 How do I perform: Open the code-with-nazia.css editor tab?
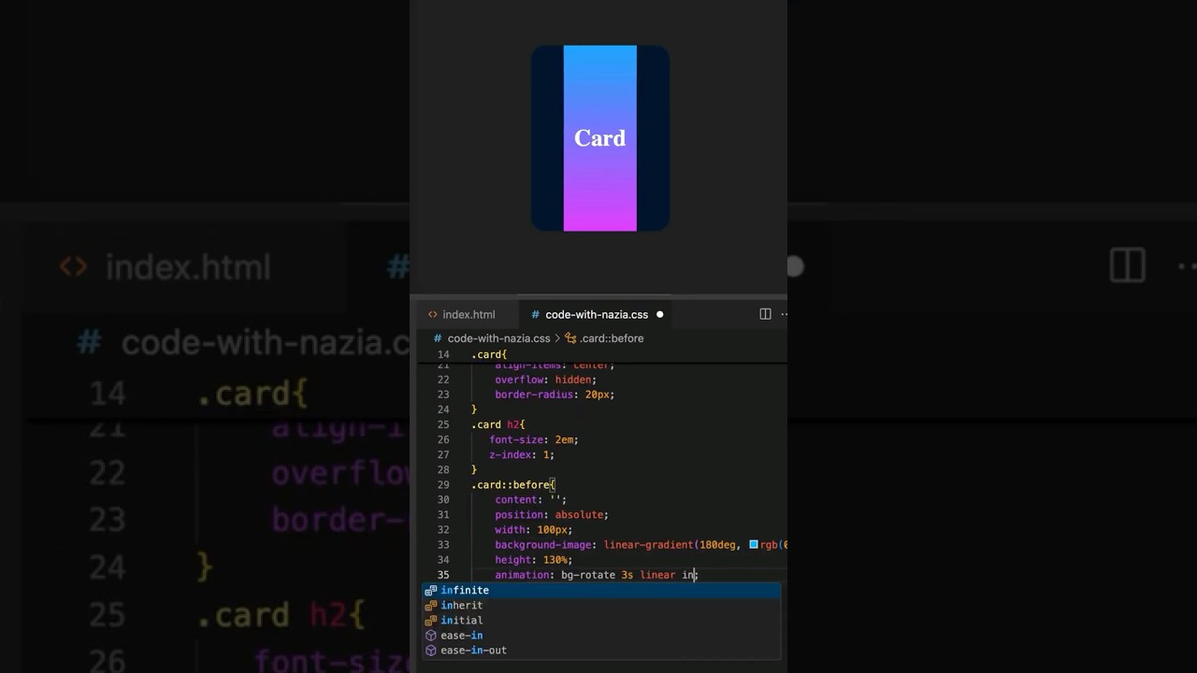click(x=596, y=315)
